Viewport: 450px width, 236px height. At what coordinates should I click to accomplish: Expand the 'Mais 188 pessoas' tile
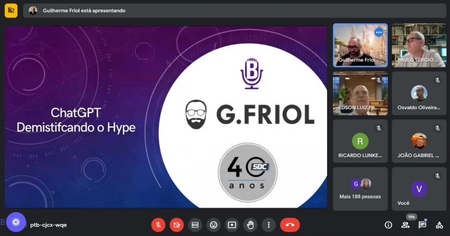(360, 189)
